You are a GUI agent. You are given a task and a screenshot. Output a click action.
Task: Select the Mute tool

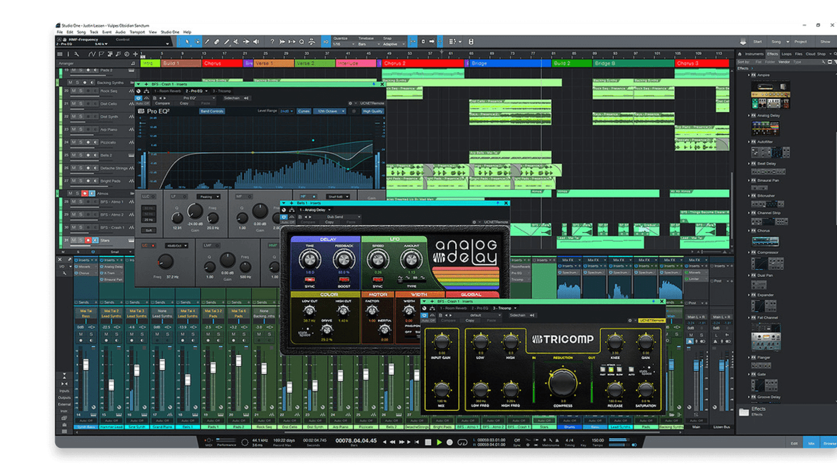click(x=236, y=42)
